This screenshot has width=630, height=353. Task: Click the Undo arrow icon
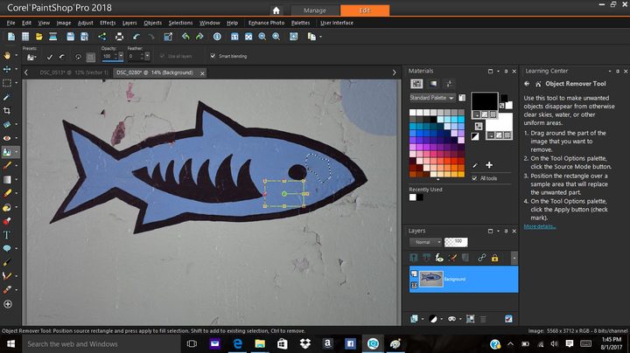[136, 37]
